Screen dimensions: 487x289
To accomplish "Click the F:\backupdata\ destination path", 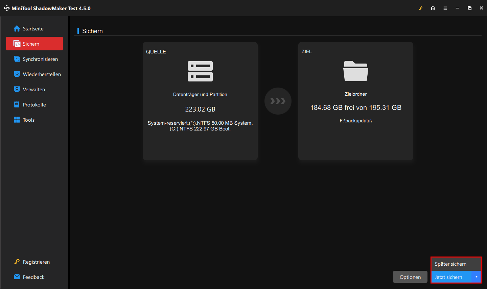I will point(356,121).
